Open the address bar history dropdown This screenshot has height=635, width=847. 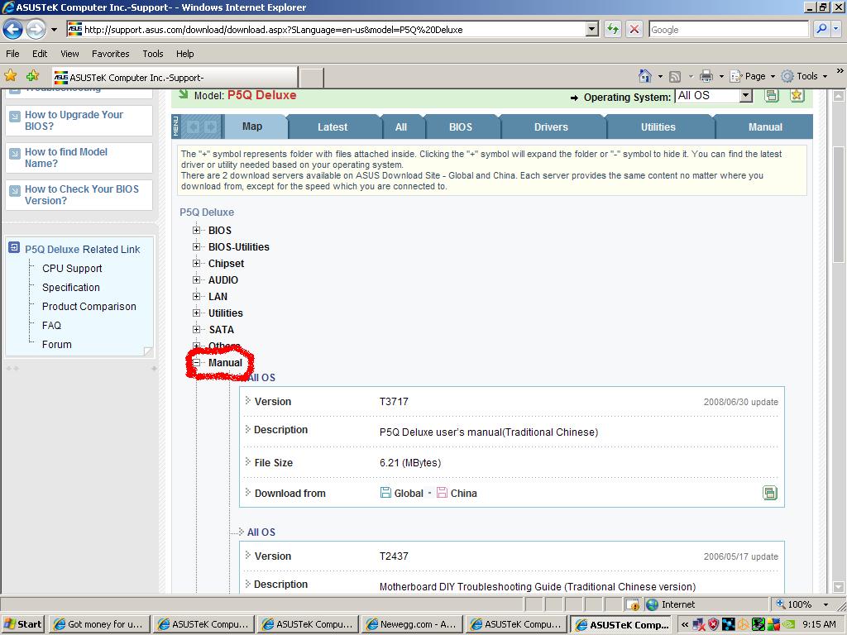[592, 29]
